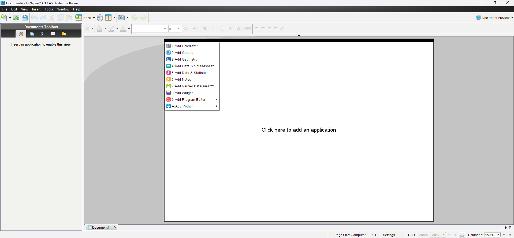This screenshot has width=514, height=238.
Task: Expand the Boldness percentage dropdown
Action: pyautogui.click(x=498, y=235)
